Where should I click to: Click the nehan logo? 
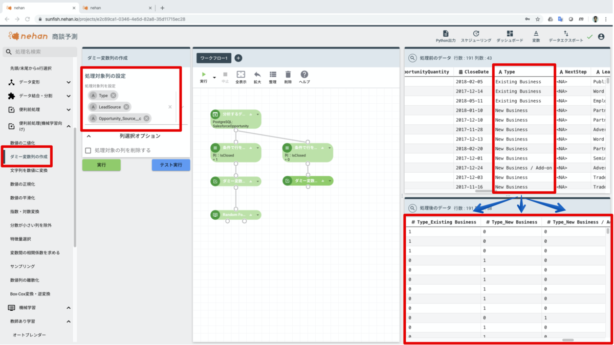pyautogui.click(x=28, y=36)
